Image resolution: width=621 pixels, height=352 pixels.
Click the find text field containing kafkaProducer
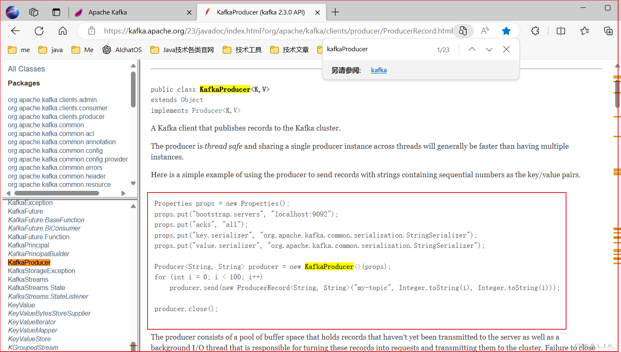click(x=378, y=49)
